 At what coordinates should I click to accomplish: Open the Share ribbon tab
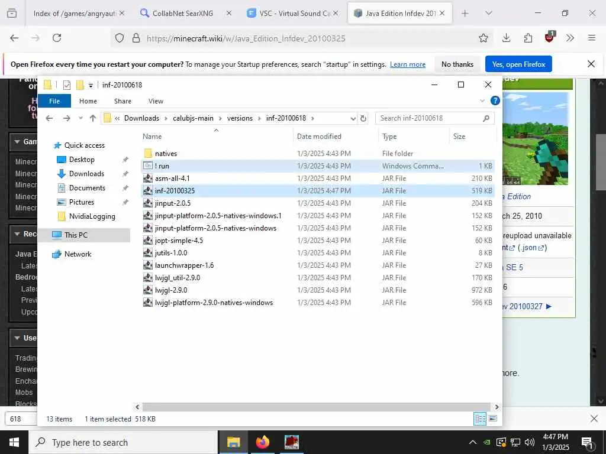click(x=123, y=100)
